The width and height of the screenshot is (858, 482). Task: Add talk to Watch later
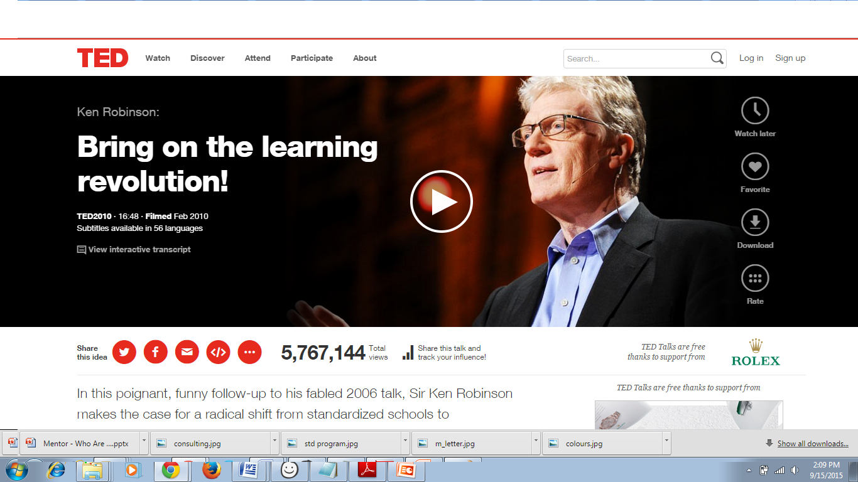pos(755,117)
